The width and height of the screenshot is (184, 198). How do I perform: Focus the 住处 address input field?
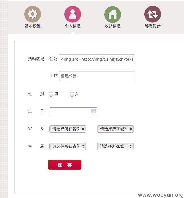97,59
